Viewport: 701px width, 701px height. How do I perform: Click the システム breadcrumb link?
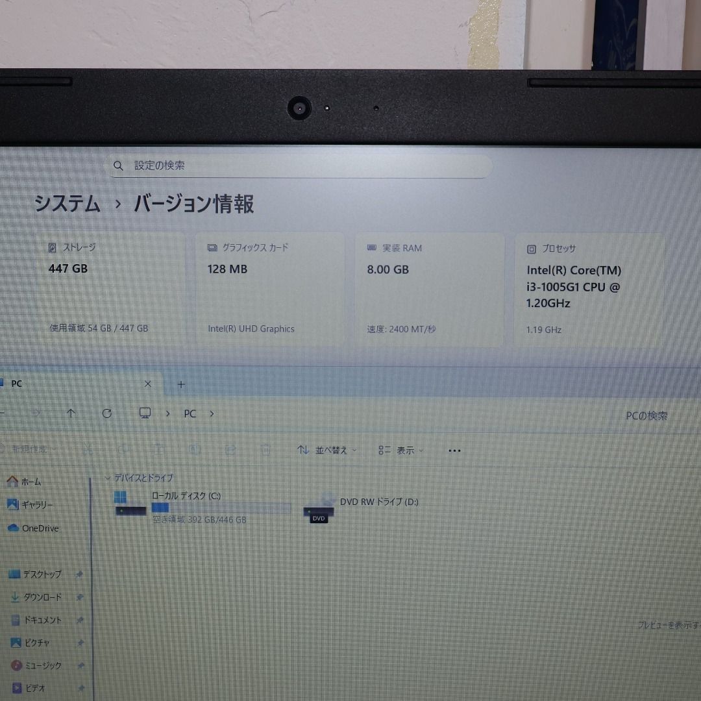(x=68, y=204)
